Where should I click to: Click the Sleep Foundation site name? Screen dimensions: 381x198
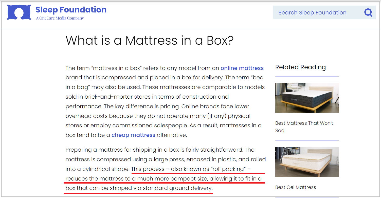click(x=71, y=10)
